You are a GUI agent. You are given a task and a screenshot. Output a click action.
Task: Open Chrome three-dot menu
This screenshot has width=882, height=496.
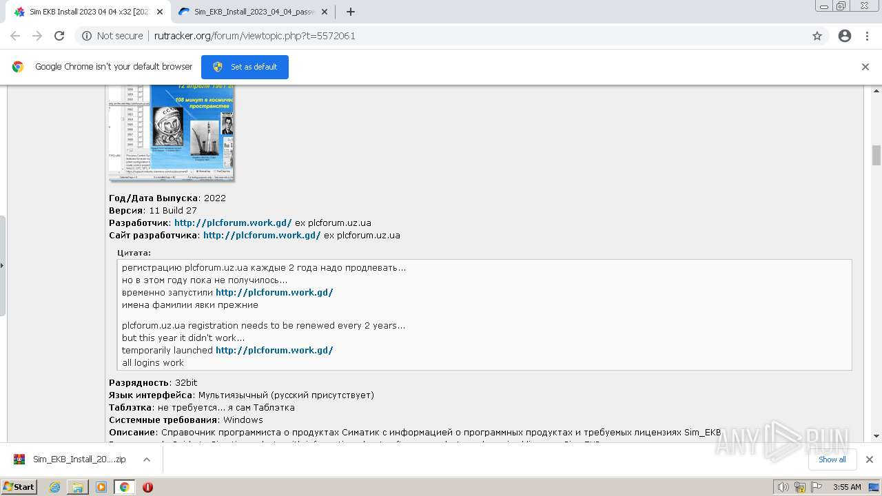tap(867, 36)
